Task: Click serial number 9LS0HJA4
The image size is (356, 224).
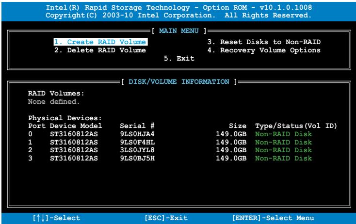Action: point(137,134)
